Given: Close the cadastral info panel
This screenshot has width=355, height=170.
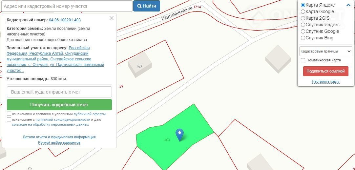Looking at the screenshot, I should point(112,18).
